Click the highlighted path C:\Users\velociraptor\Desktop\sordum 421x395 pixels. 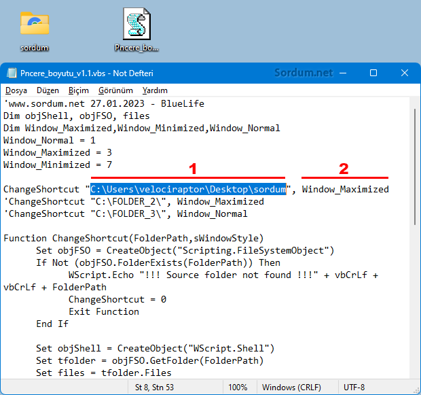pos(188,189)
